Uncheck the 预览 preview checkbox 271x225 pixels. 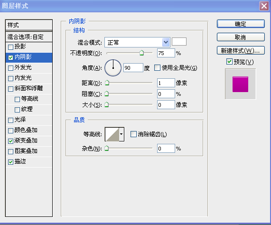[x=229, y=61]
